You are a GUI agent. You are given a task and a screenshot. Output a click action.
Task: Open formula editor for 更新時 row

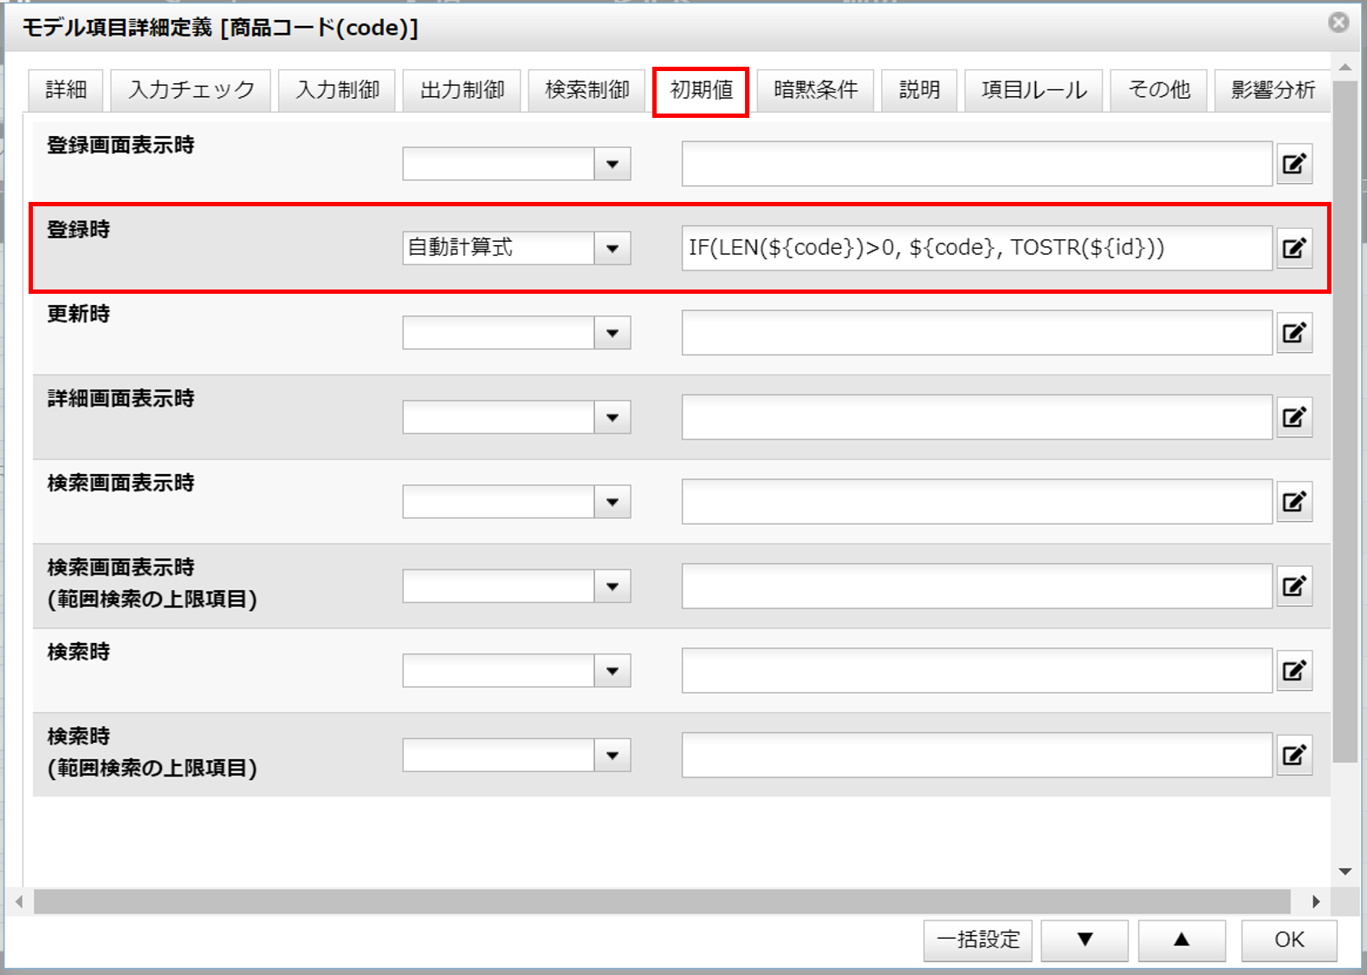pos(1294,333)
